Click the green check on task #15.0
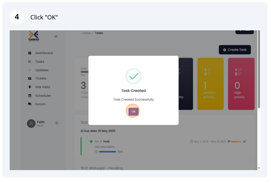 click(91, 141)
